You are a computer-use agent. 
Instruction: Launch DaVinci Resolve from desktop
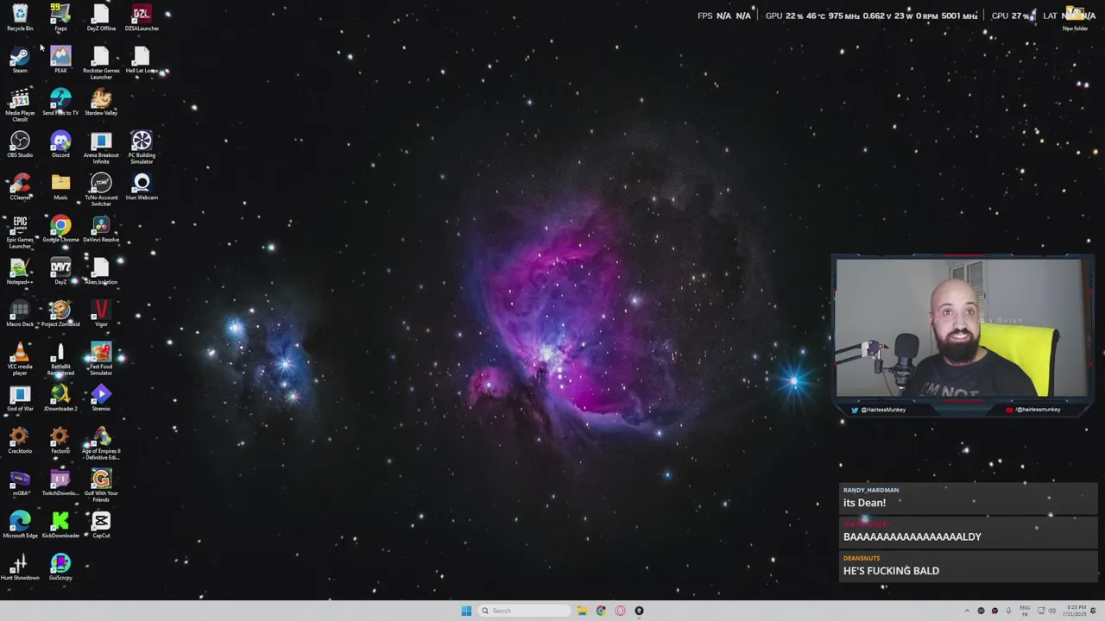point(101,229)
